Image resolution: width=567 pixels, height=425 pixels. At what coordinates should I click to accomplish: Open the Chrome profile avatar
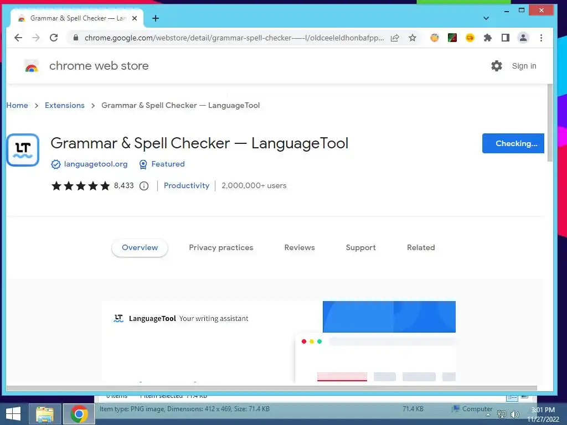click(523, 38)
